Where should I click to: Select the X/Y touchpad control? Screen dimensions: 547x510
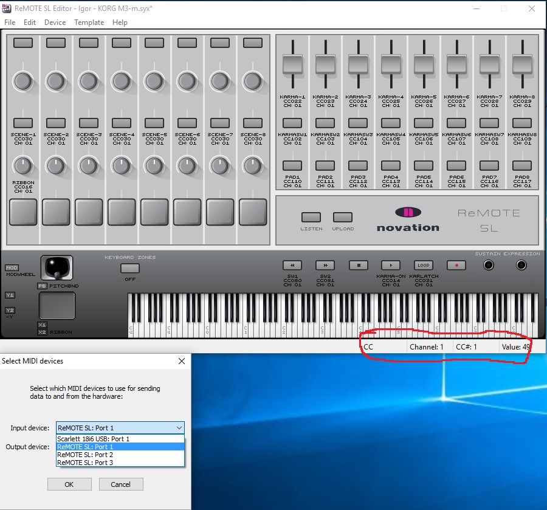click(57, 306)
